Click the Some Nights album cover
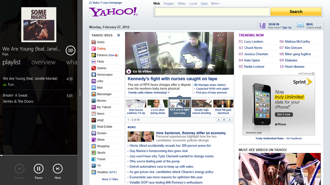330x185 pixels. click(x=39, y=25)
